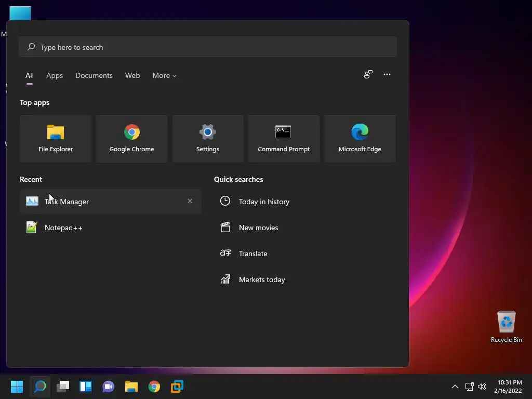
Task: Show hidden system tray icons
Action: pos(455,387)
